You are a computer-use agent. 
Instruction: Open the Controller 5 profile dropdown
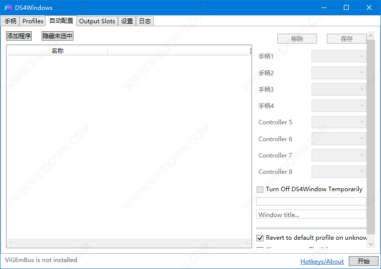[339, 122]
